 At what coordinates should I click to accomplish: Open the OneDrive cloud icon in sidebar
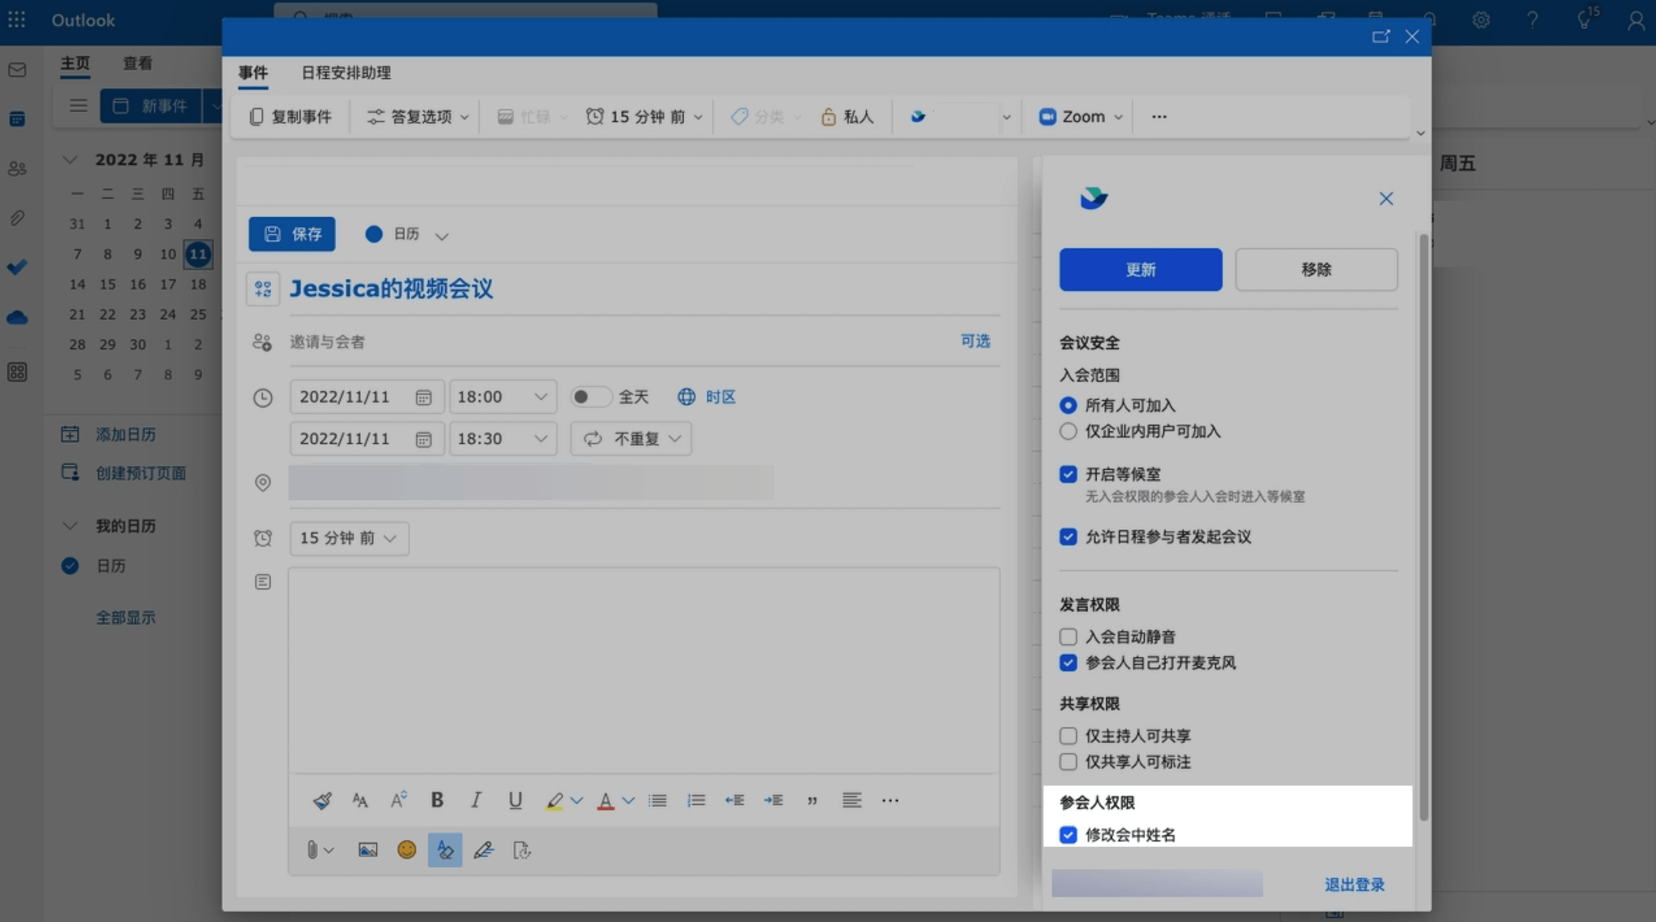[17, 318]
